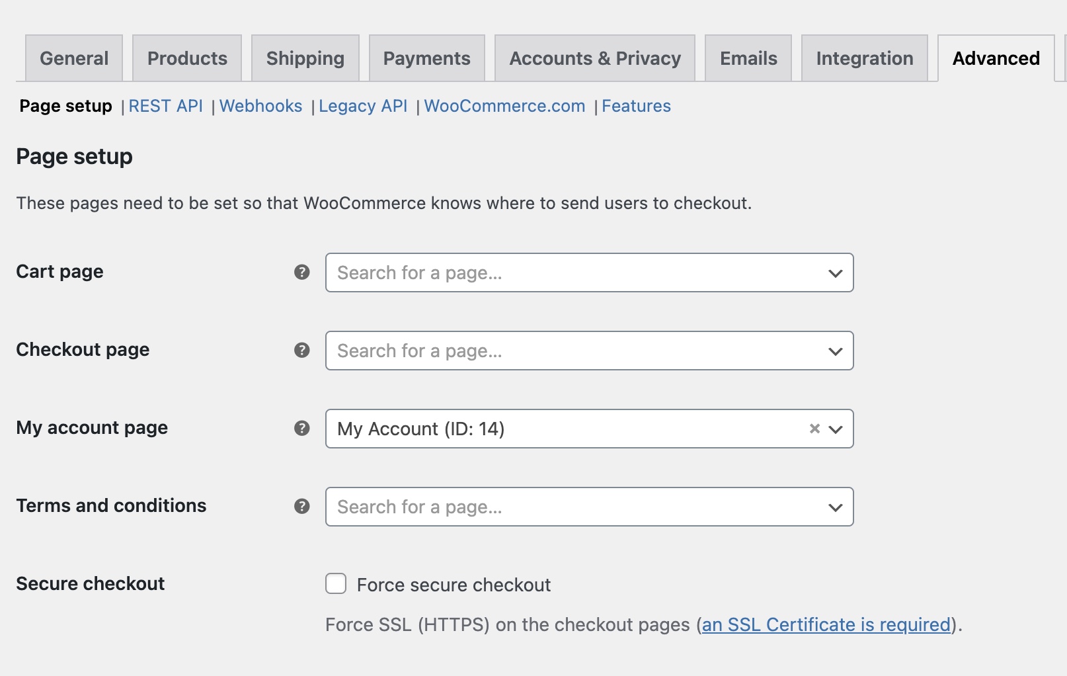Go to the Shipping tab
This screenshot has height=676, width=1067.
[x=305, y=58]
